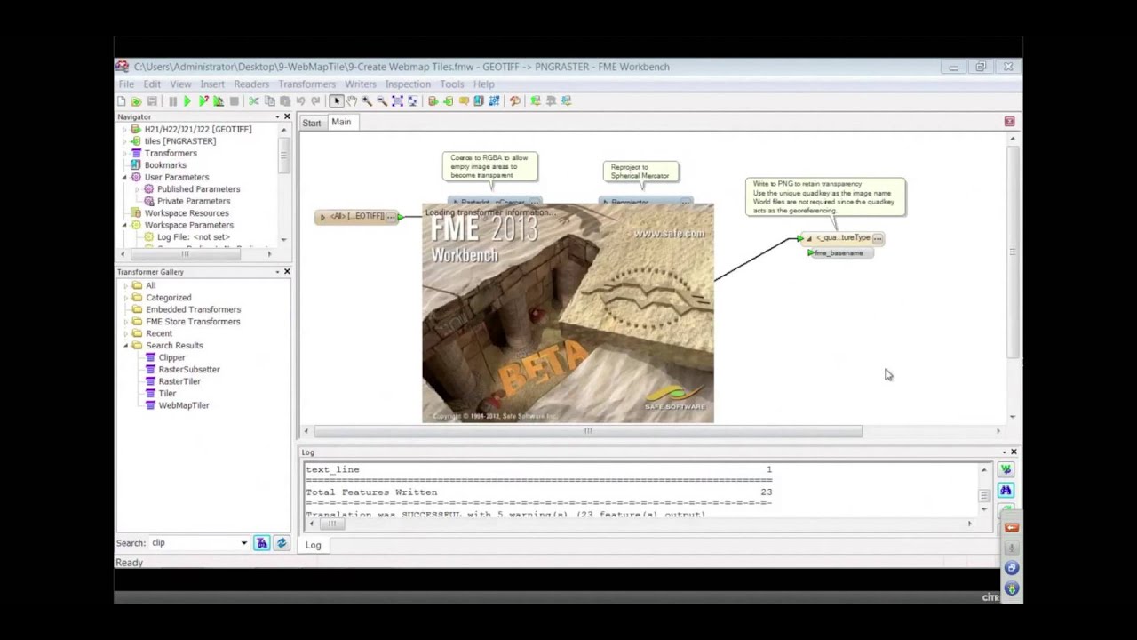The width and height of the screenshot is (1137, 640).
Task: Close the Navigator panel
Action: coord(287,117)
